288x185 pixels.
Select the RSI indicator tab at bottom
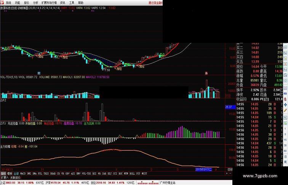point(94,173)
